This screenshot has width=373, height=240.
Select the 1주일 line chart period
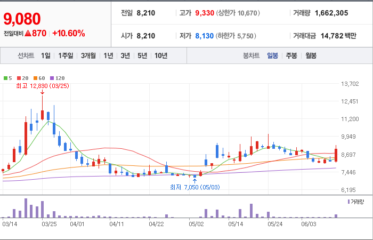pos(66,55)
